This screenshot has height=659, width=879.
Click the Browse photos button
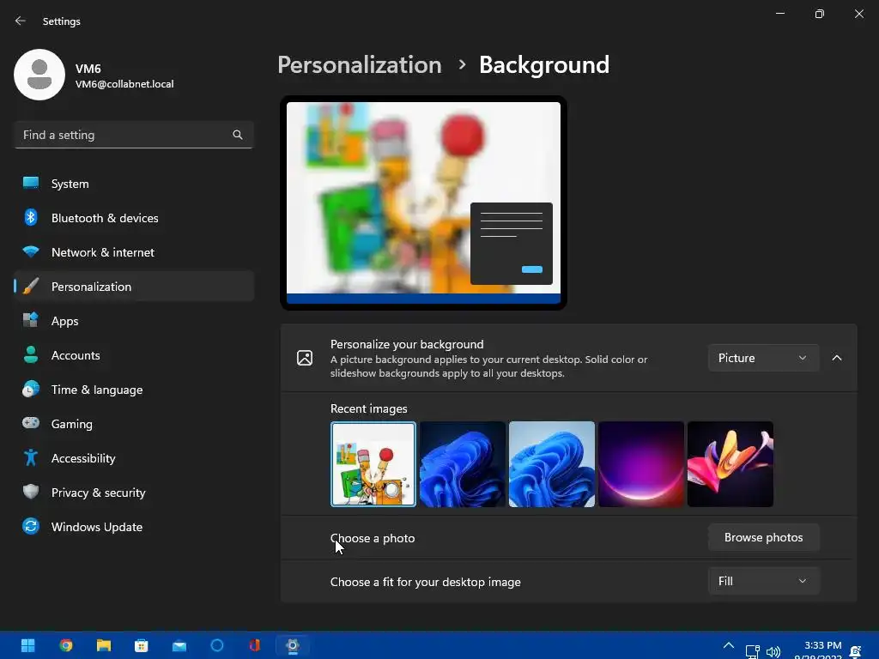pos(763,537)
